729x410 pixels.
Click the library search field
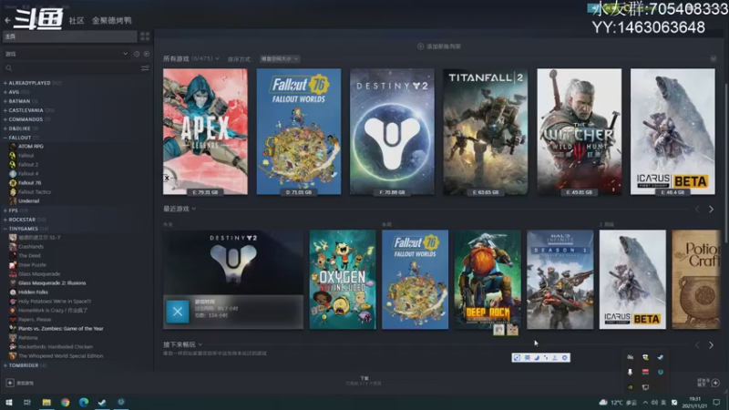pyautogui.click(x=72, y=68)
